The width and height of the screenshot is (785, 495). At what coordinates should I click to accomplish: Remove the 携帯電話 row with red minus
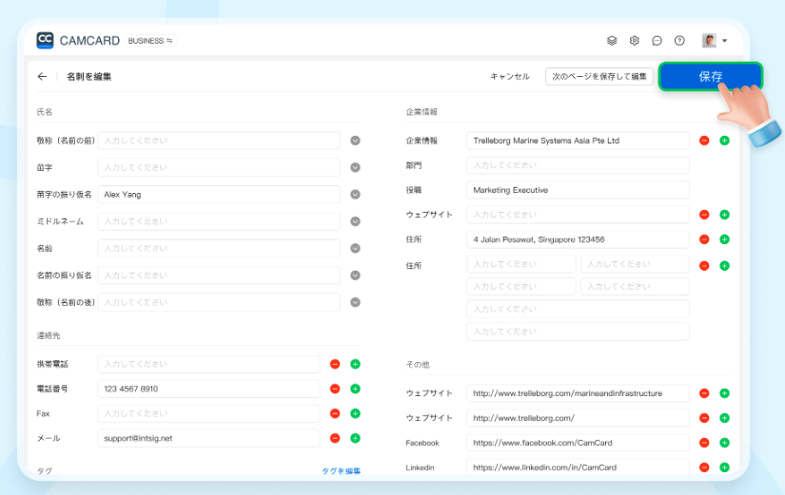click(x=335, y=364)
